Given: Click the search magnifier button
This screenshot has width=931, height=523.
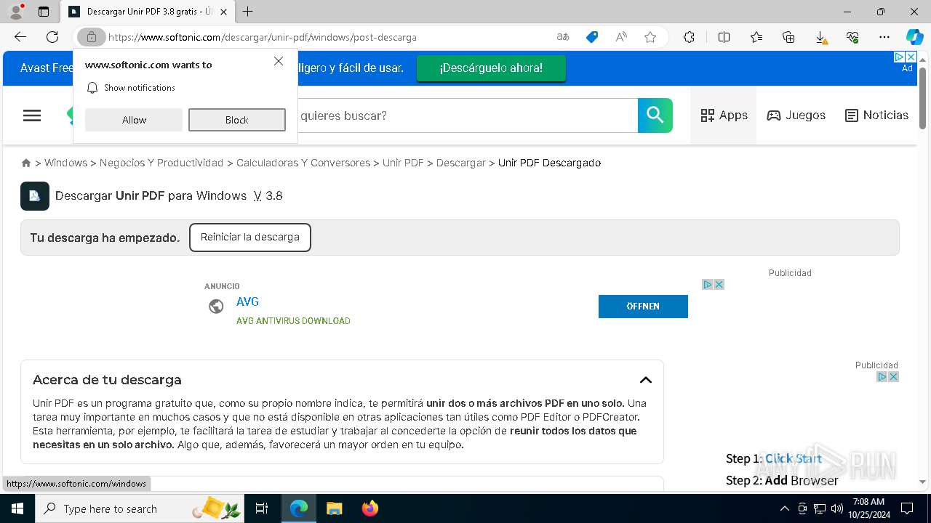Looking at the screenshot, I should click(x=655, y=115).
